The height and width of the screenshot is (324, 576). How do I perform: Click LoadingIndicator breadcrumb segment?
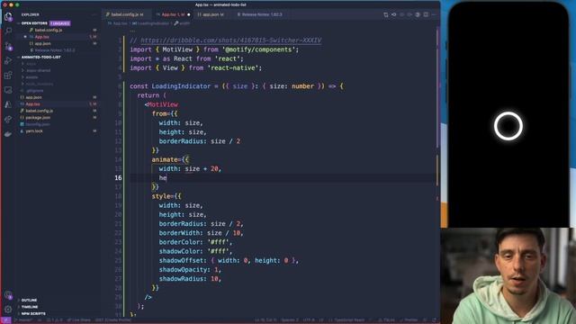pyautogui.click(x=153, y=23)
